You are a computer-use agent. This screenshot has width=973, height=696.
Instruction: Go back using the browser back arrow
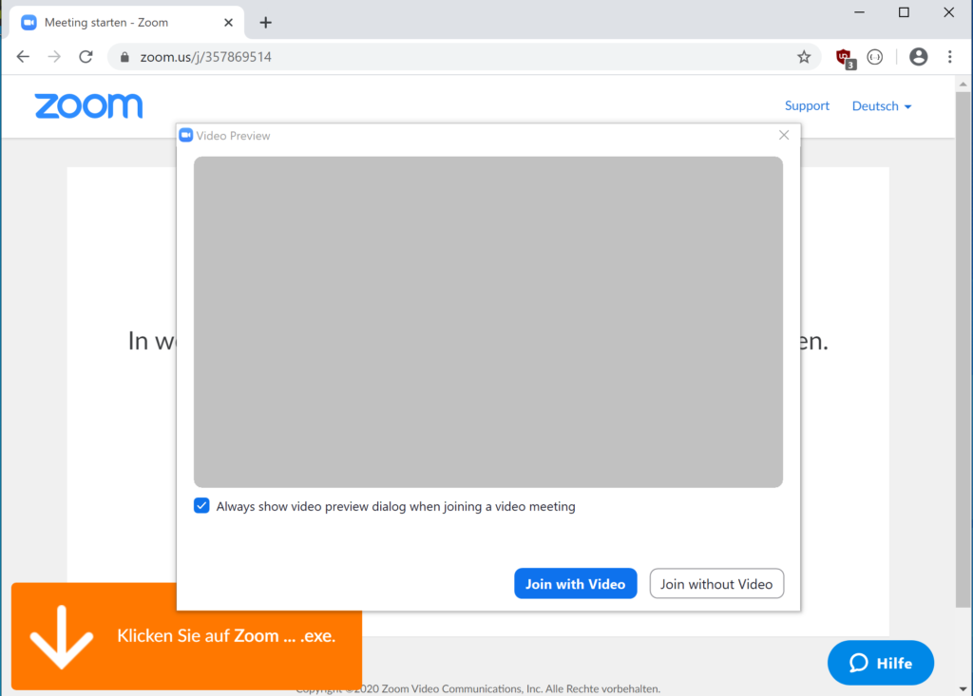[23, 57]
